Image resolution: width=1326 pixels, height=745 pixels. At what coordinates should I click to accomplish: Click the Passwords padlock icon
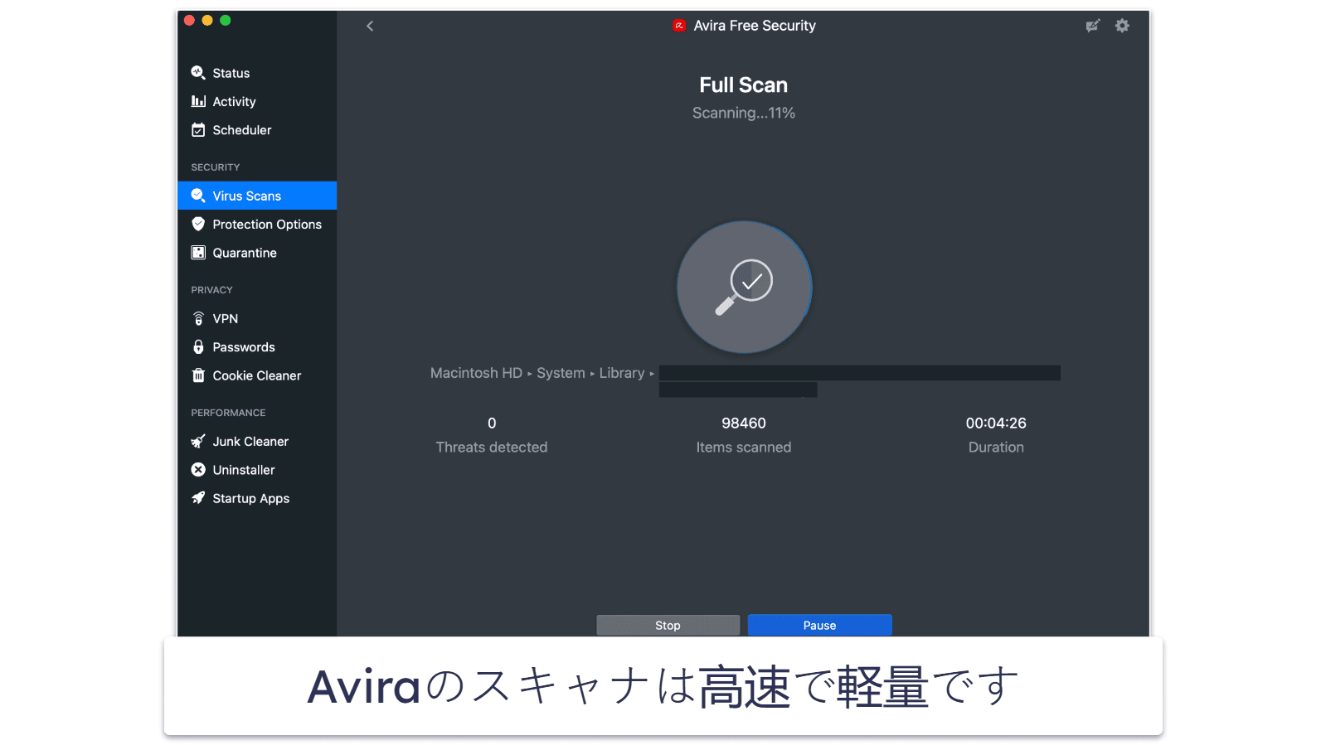(198, 346)
